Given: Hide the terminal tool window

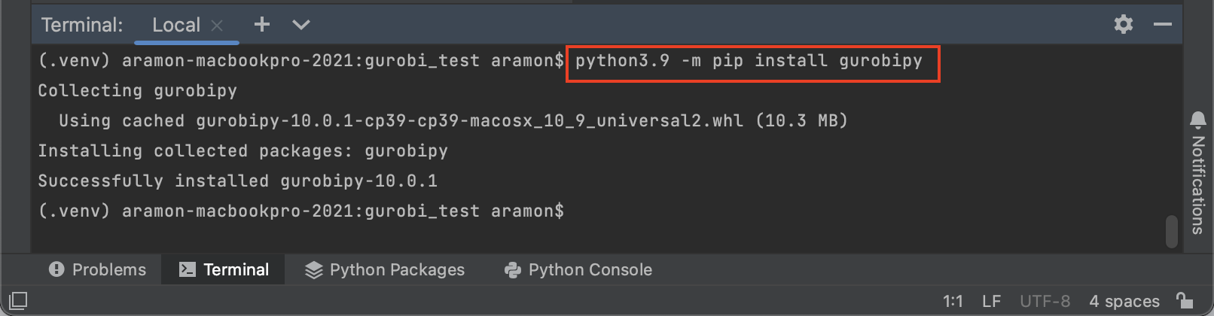Looking at the screenshot, I should [1162, 25].
